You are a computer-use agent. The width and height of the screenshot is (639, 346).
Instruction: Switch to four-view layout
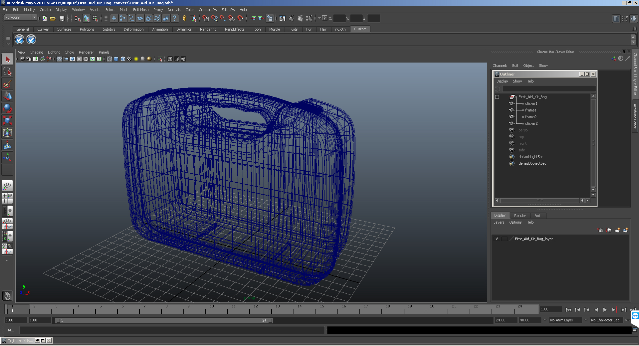coord(7,198)
